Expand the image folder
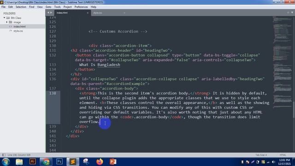The width and height of the screenshot is (295, 166). [x=7, y=22]
